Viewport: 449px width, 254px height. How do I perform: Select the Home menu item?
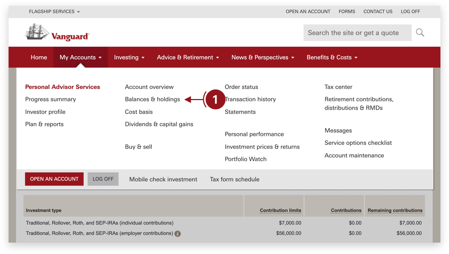click(38, 57)
